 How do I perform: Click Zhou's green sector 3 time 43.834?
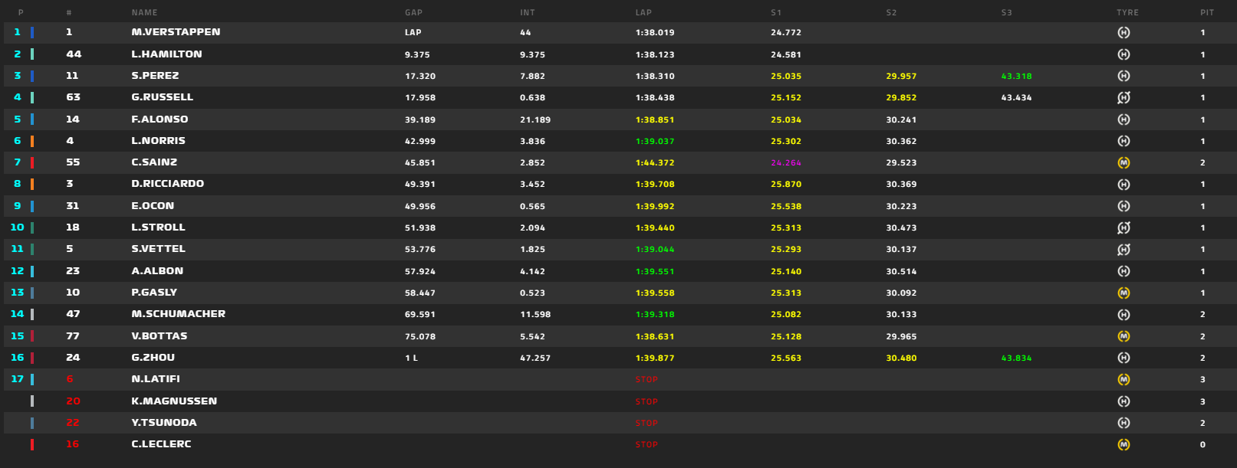pyautogui.click(x=1016, y=358)
